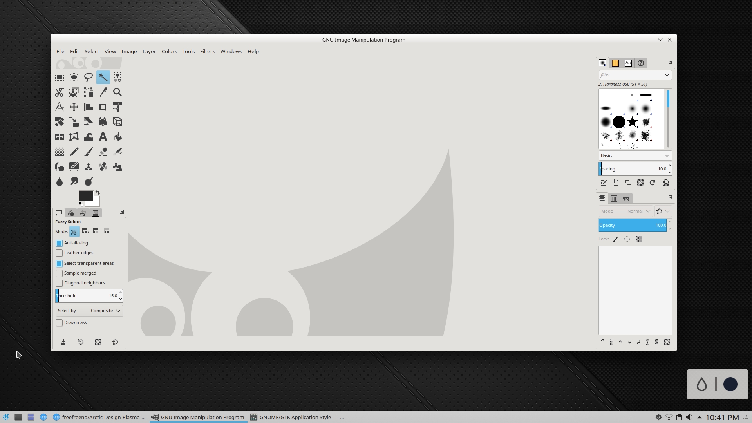
Task: Select the Gradient tool
Action: pos(60,152)
